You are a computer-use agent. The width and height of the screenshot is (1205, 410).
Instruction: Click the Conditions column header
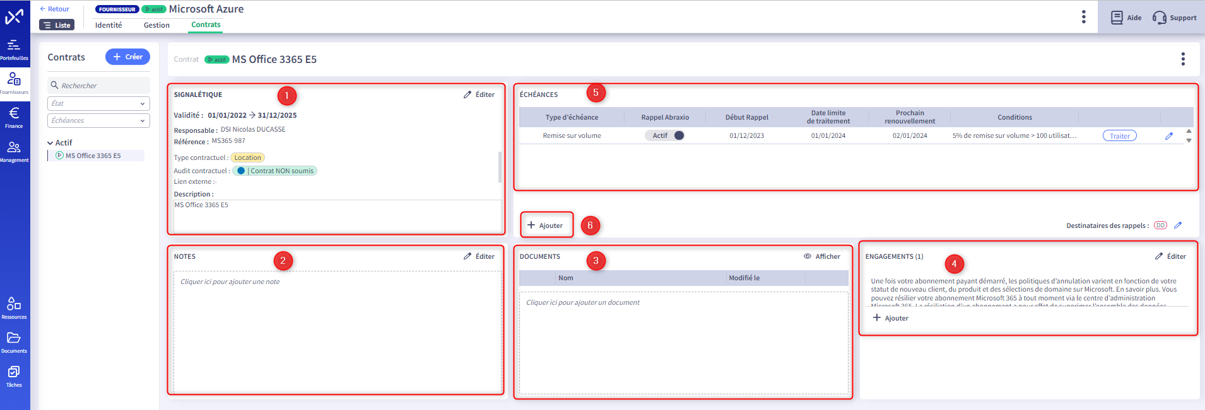[1014, 117]
